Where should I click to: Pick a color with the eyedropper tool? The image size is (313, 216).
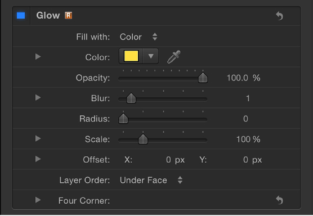173,57
